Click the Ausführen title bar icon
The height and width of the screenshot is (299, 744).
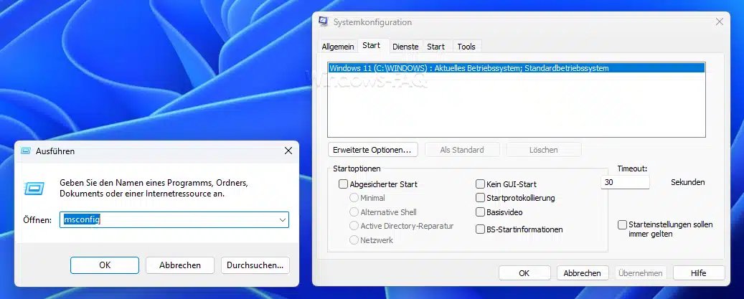(x=27, y=151)
